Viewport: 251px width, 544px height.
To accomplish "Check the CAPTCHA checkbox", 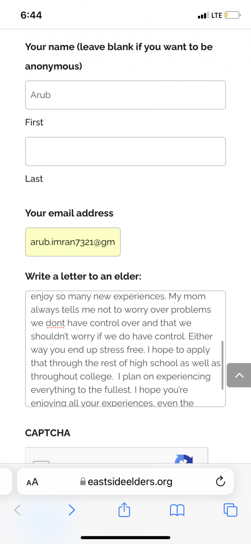I will [x=41, y=462].
